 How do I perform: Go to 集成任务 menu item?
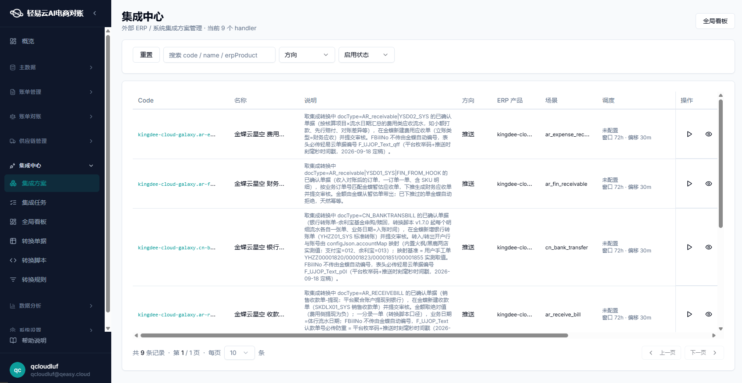52,202
